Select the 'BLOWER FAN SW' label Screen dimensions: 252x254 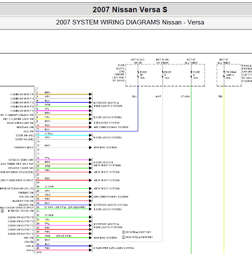point(23,201)
